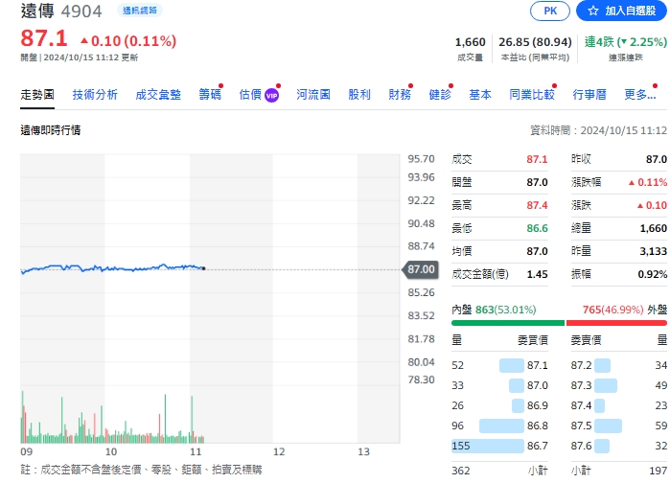Click the ask price 87.5 row
Screen dimensions: 670x483
tap(619, 425)
